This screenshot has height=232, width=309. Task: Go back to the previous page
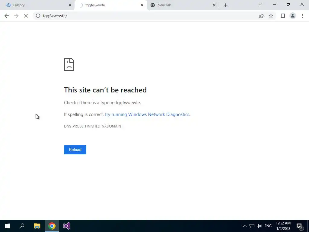pos(7,16)
